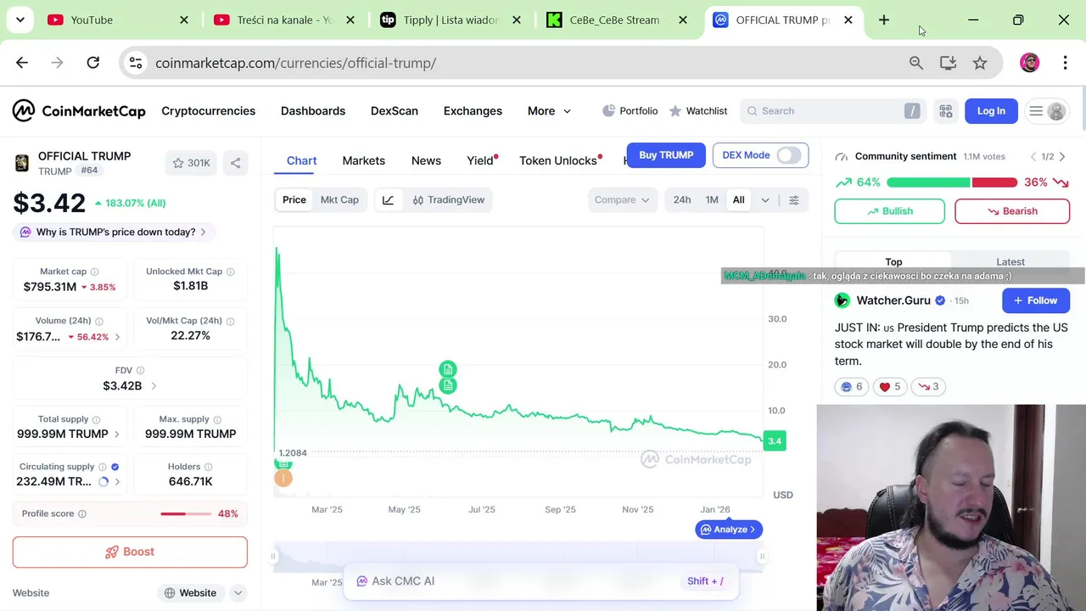Screen dimensions: 1086x611
Task: Vote Bullish sentiment
Action: click(889, 211)
